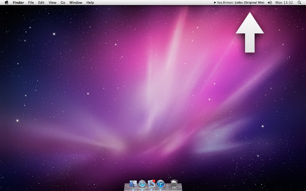Open the Trash in the Dock
Viewport: 306px width, 191px height.
click(x=174, y=184)
